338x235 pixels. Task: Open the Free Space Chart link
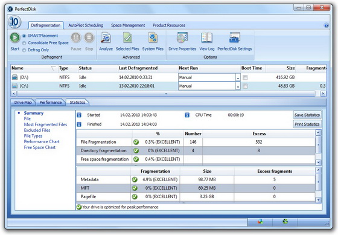pos(40,147)
